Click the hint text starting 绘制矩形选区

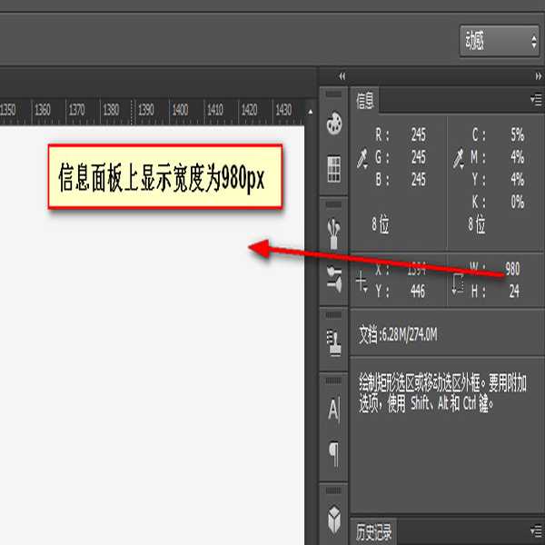[x=442, y=394]
